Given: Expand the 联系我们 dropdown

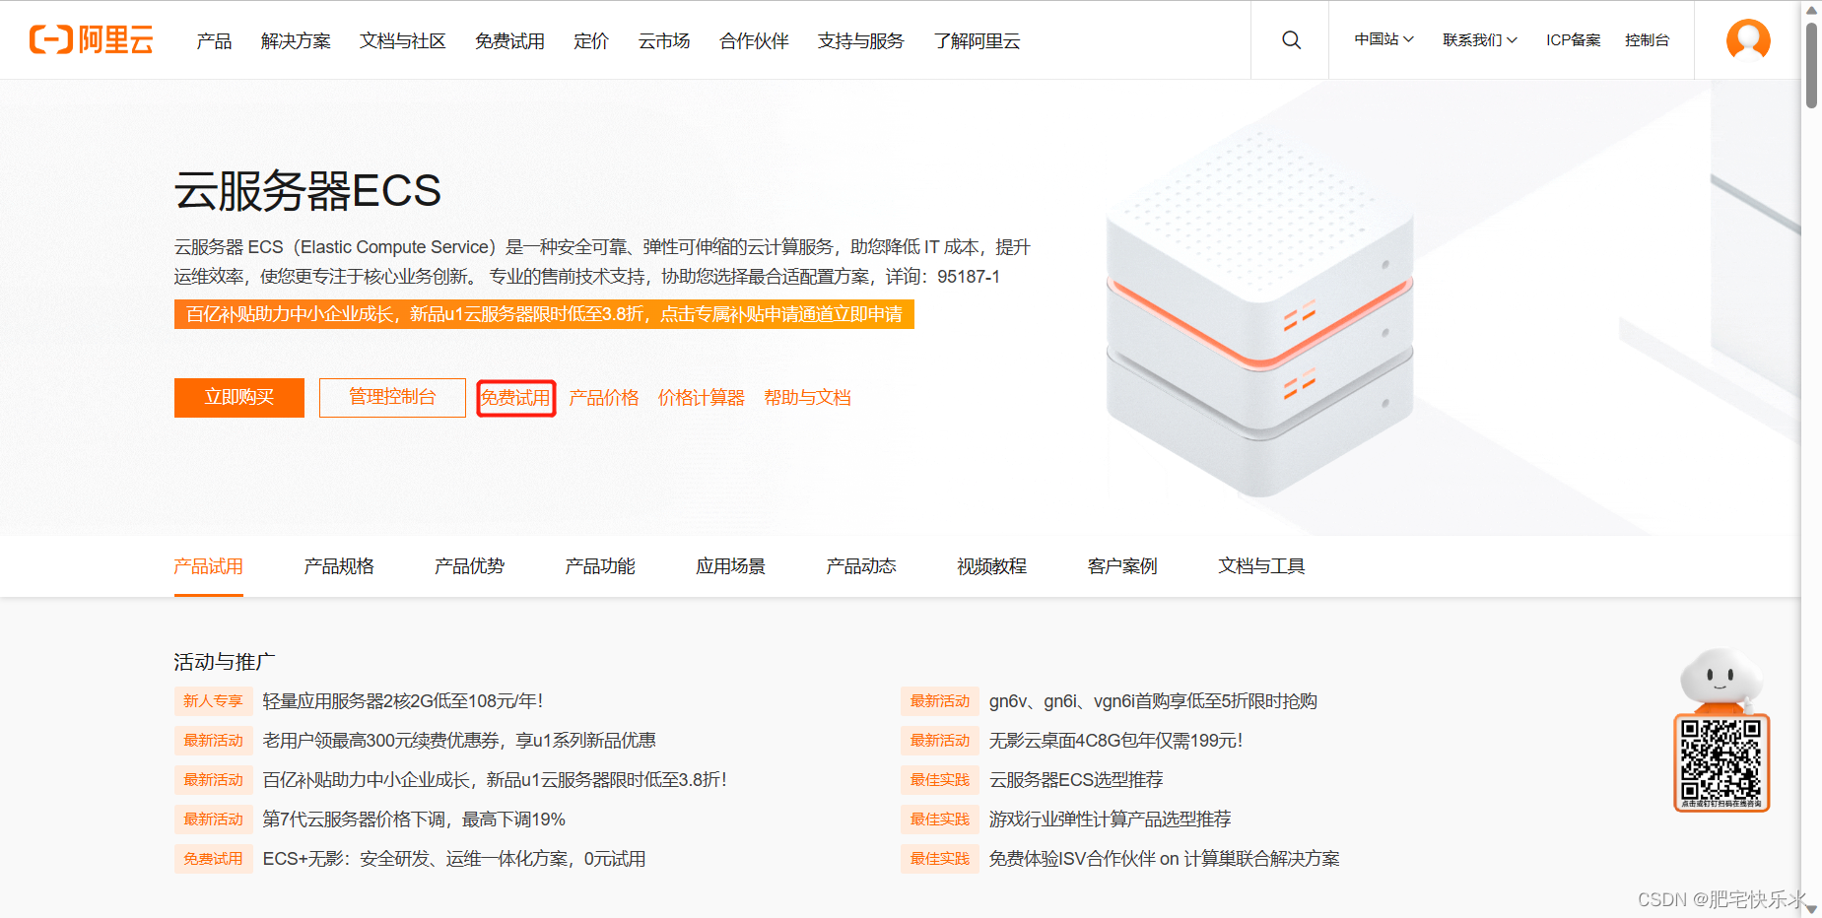Looking at the screenshot, I should (1479, 40).
